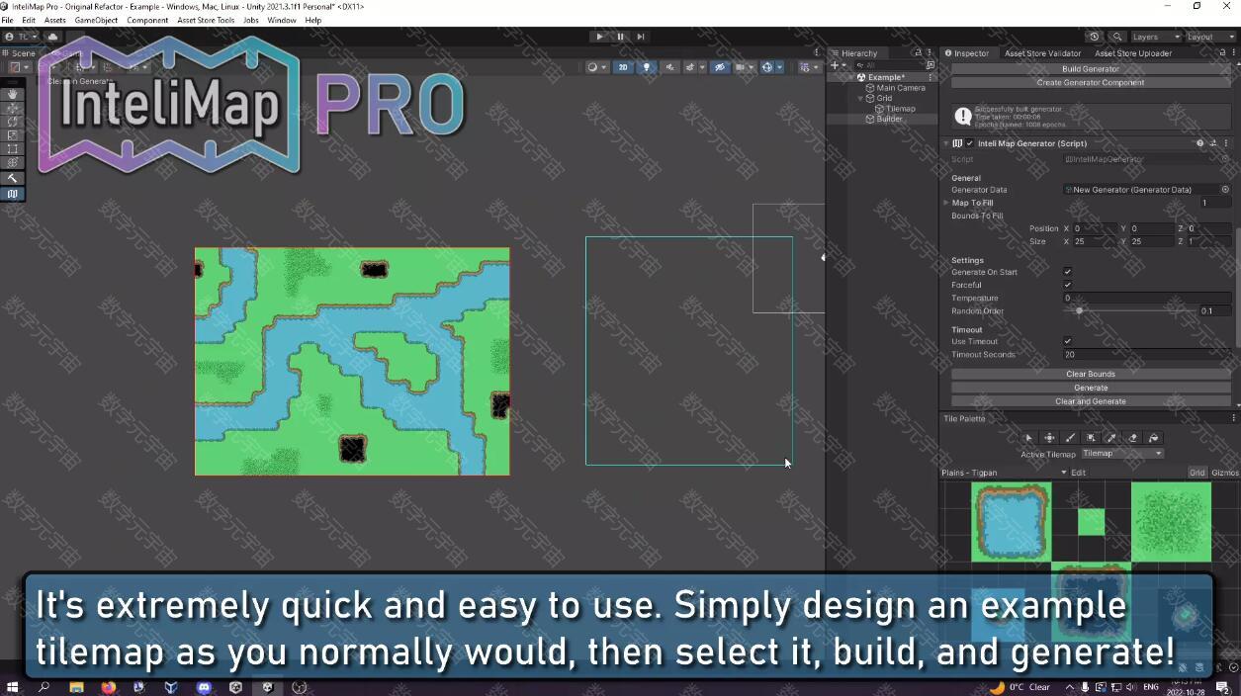Screen dimensions: 1241x696
Task: Toggle Grid in Tile Palette
Action: coord(1197,473)
